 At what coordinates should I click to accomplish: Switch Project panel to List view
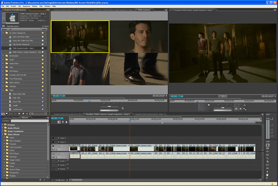click(x=3, y=114)
